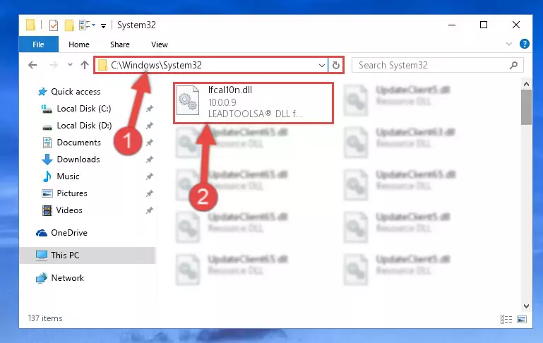Click the pin icon beside Pictures
543x343 pixels.
click(149, 193)
